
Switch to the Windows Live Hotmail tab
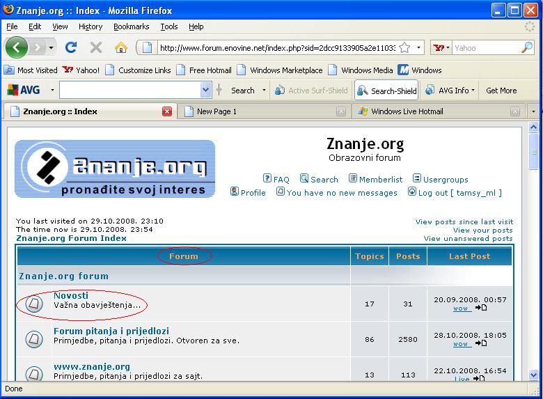[x=407, y=111]
